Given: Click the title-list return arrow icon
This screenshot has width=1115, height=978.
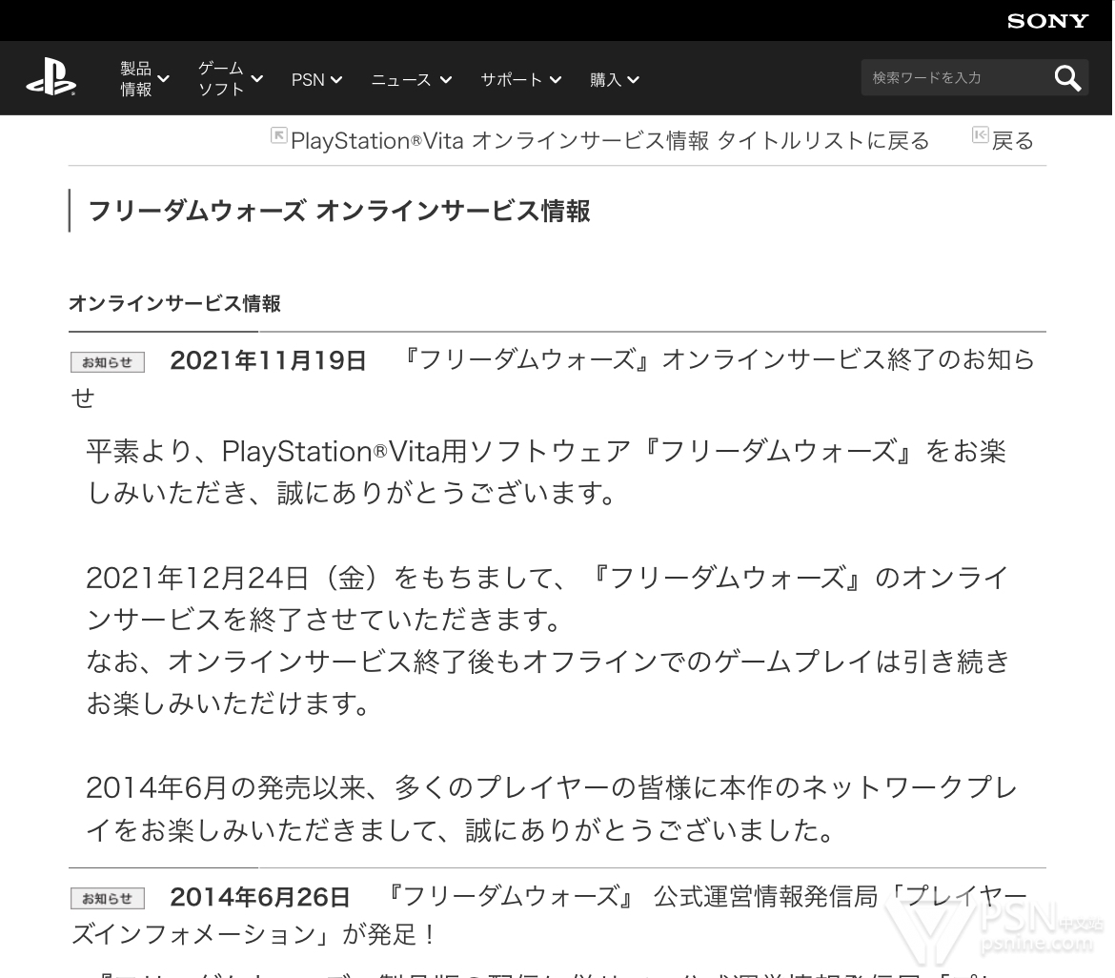Looking at the screenshot, I should tap(278, 135).
